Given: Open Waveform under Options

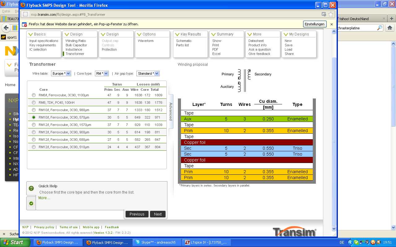Looking at the screenshot, I should [x=146, y=41].
